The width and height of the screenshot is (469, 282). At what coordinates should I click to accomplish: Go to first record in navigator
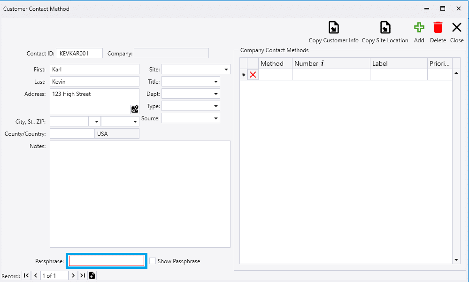pos(26,275)
